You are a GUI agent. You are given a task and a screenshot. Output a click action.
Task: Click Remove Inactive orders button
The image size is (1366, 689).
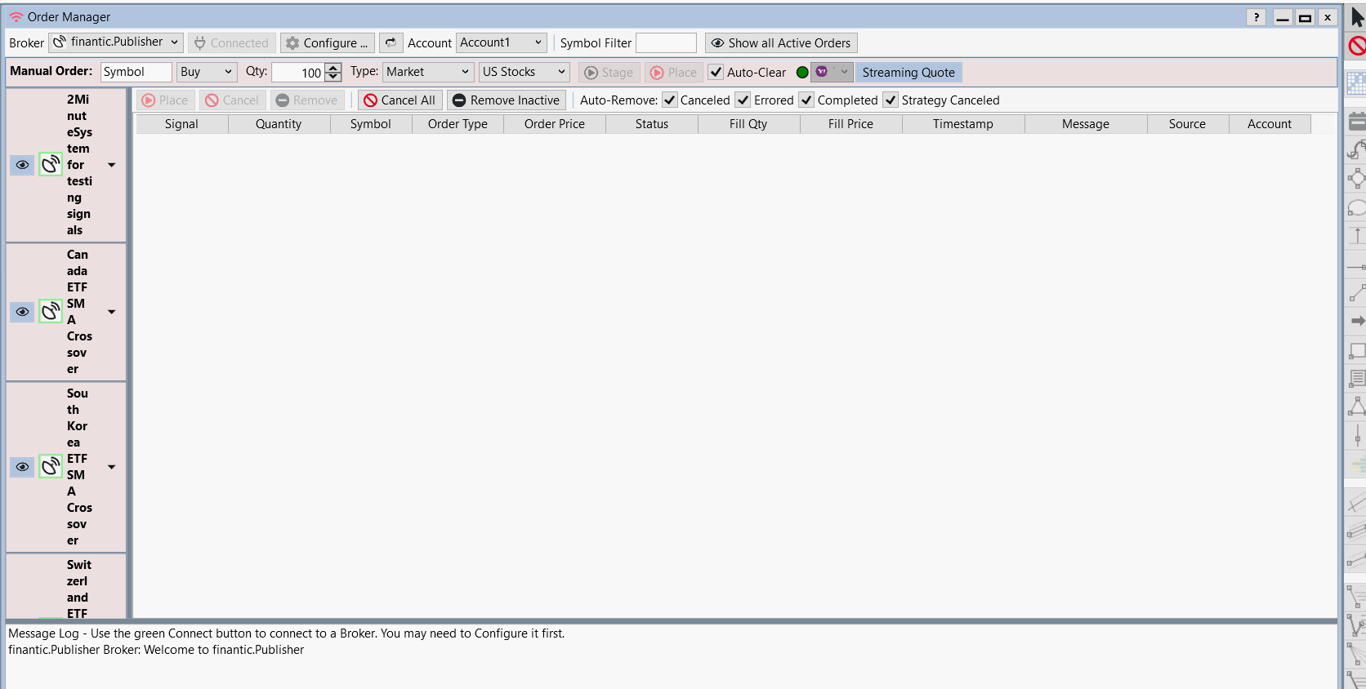click(x=506, y=100)
